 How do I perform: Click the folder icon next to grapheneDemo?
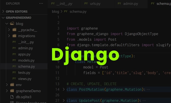(12, 91)
